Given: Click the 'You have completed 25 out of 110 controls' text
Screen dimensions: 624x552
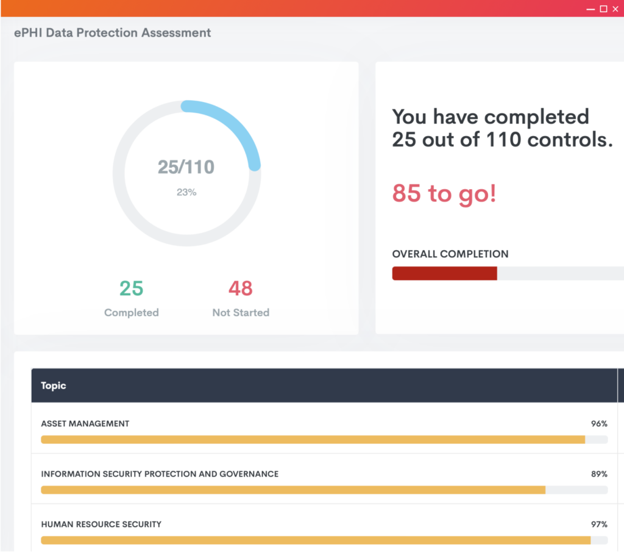Looking at the screenshot, I should [x=502, y=127].
